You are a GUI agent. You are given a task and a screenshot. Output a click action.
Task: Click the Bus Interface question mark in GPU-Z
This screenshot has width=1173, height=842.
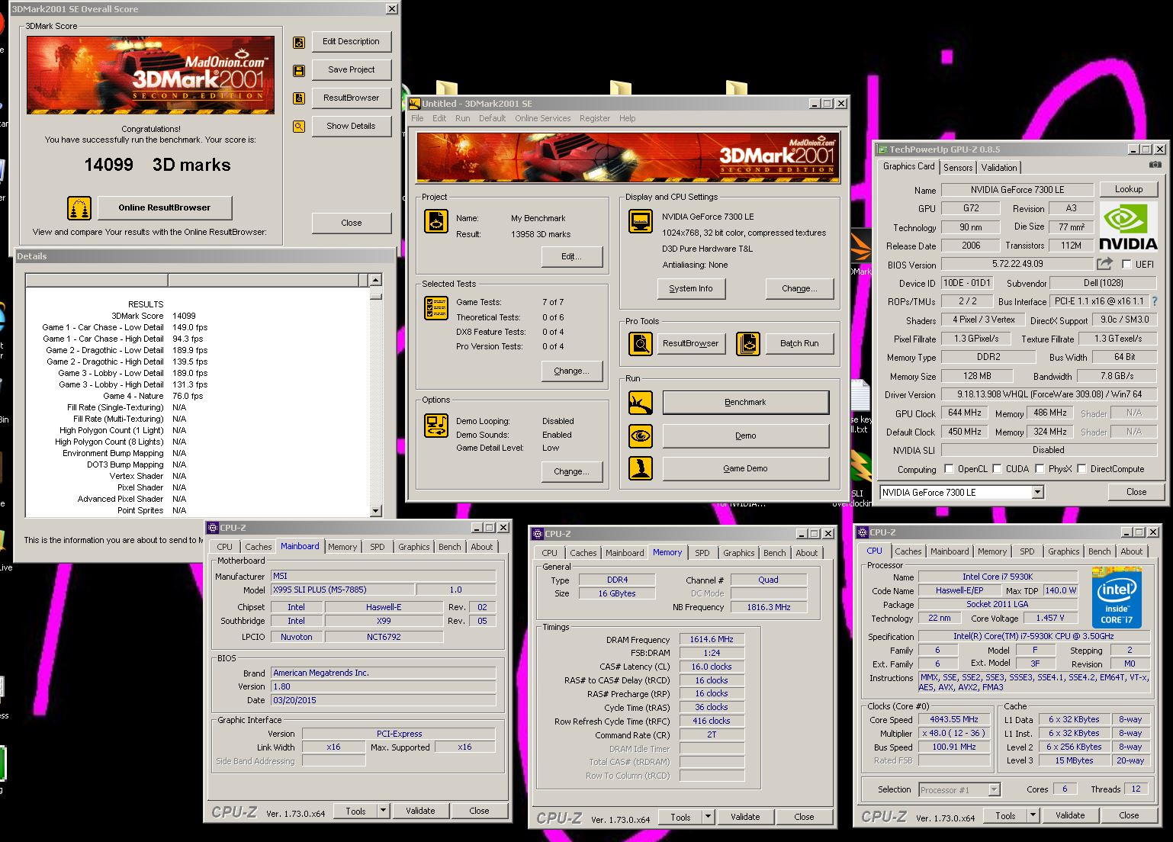[x=1155, y=301]
